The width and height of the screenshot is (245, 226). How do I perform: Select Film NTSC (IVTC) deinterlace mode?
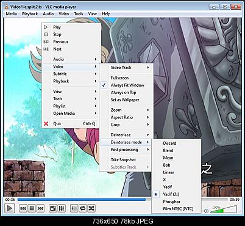coord(176,209)
